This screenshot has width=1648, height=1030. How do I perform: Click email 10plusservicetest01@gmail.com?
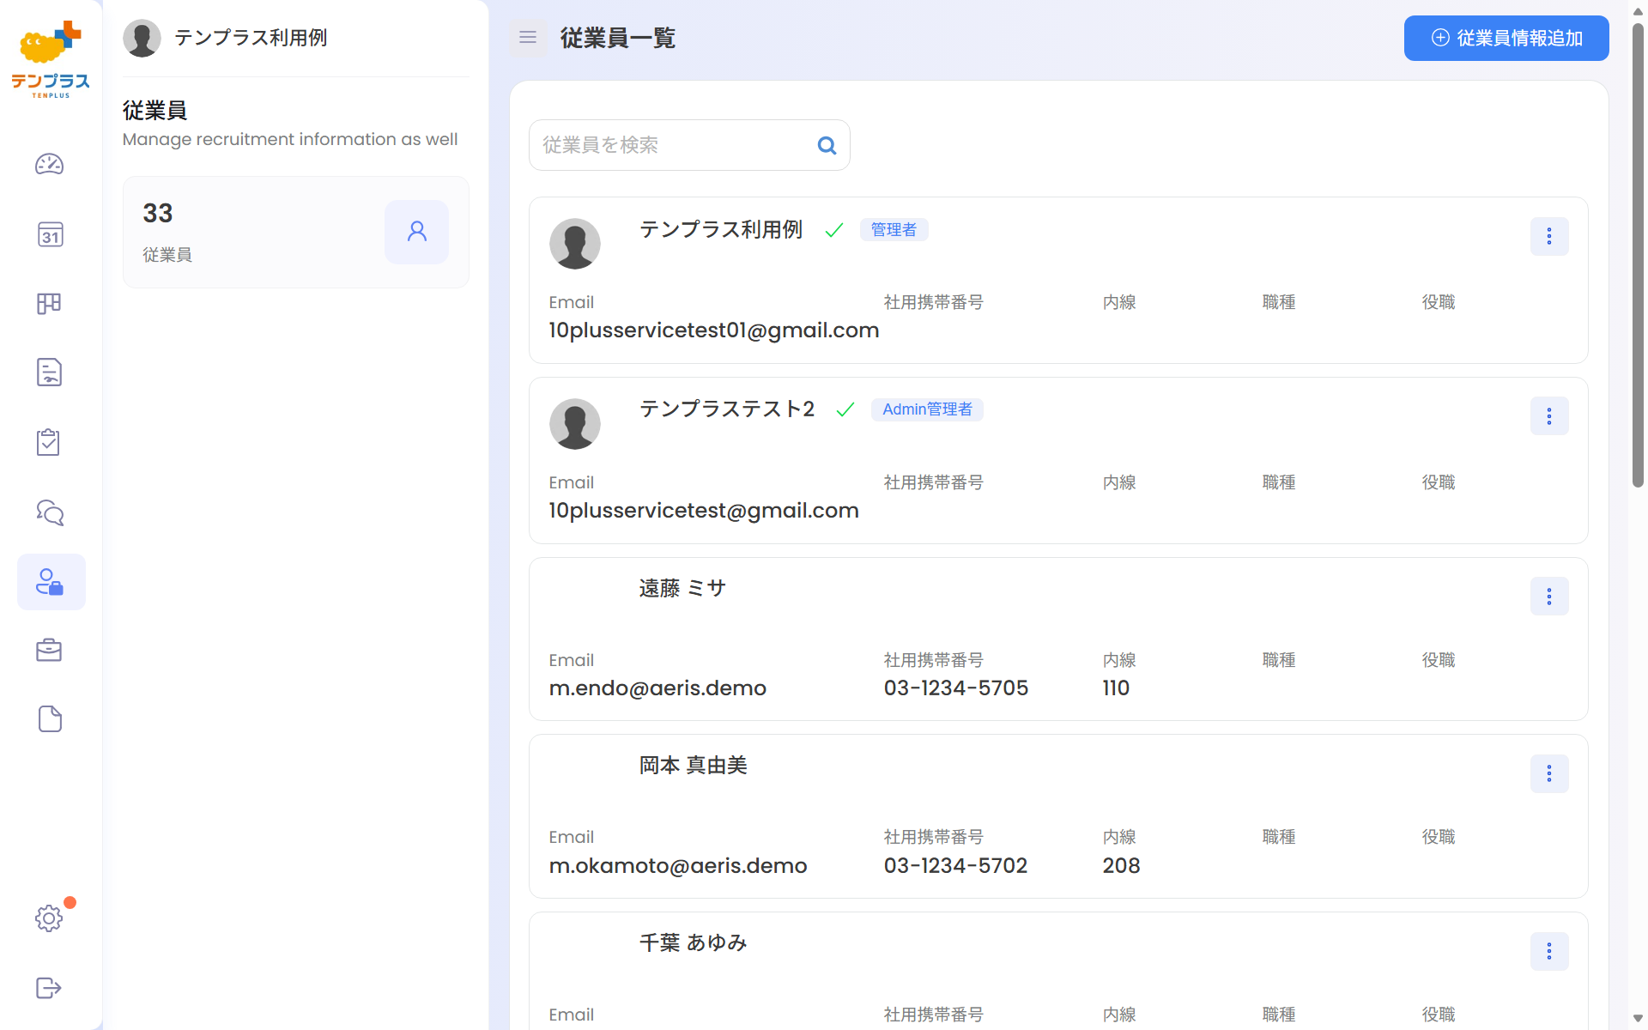tap(713, 330)
